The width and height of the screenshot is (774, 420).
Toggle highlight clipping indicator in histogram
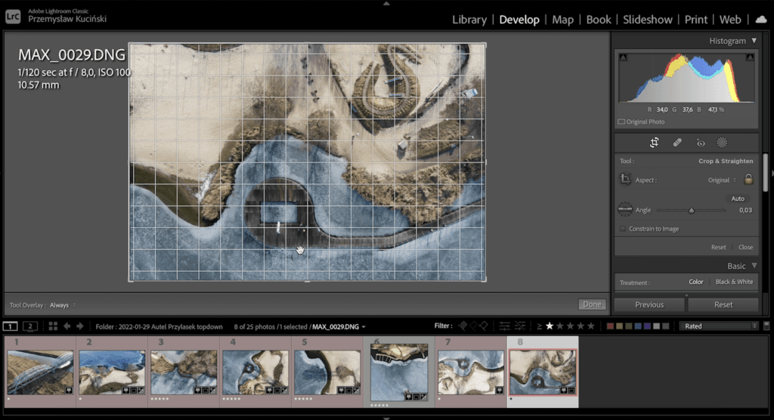click(x=750, y=57)
